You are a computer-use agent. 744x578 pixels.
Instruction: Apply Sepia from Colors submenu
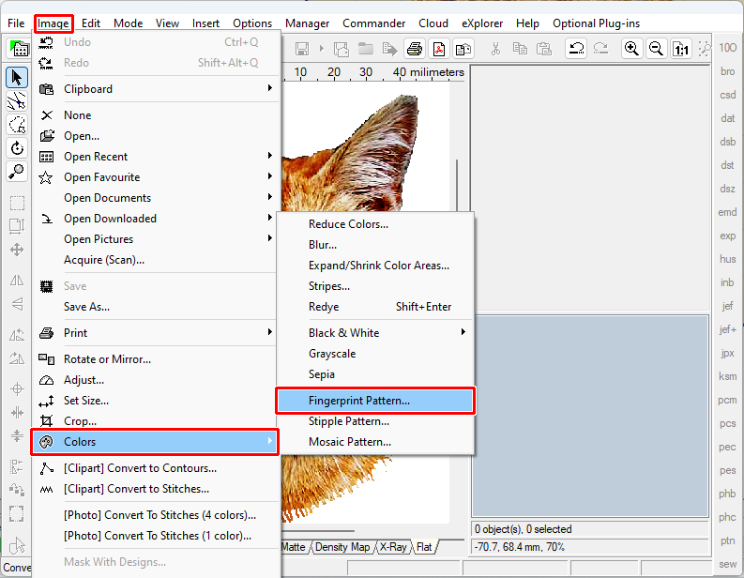click(x=375, y=374)
